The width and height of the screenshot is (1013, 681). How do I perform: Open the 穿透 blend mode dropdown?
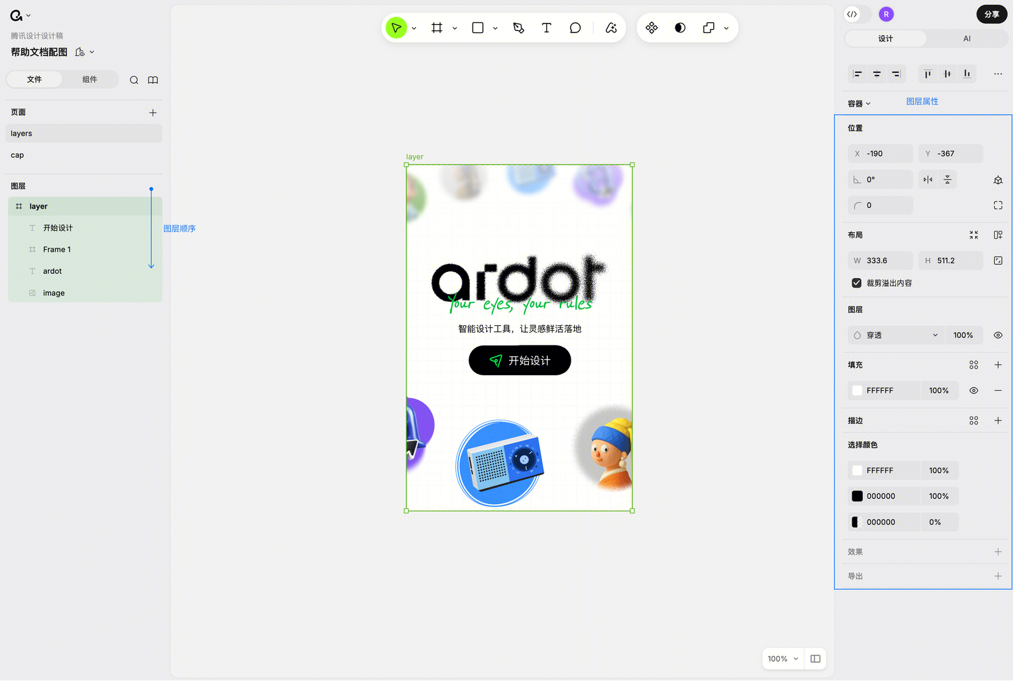click(895, 335)
